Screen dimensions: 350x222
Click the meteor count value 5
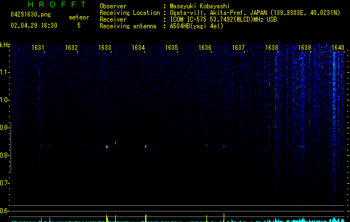coord(79,26)
